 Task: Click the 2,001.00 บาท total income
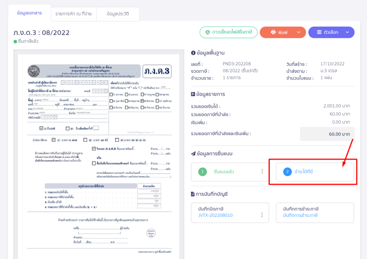coord(337,106)
